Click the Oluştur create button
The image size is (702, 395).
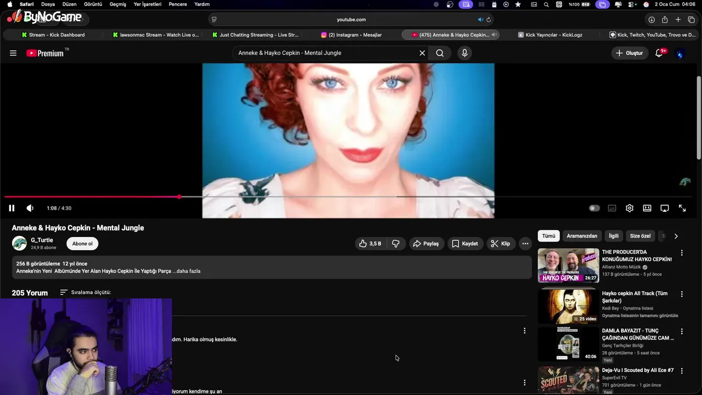point(630,53)
